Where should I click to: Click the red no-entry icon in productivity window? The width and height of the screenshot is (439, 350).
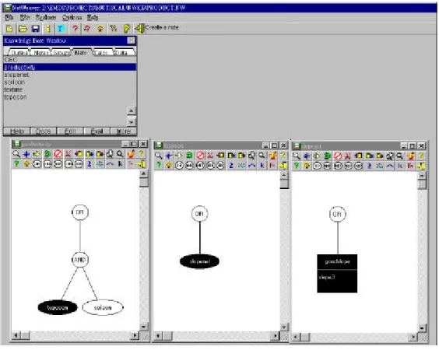pyautogui.click(x=58, y=154)
